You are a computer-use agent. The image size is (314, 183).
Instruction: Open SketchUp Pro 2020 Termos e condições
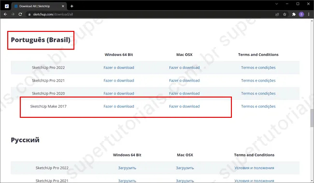tap(258, 94)
